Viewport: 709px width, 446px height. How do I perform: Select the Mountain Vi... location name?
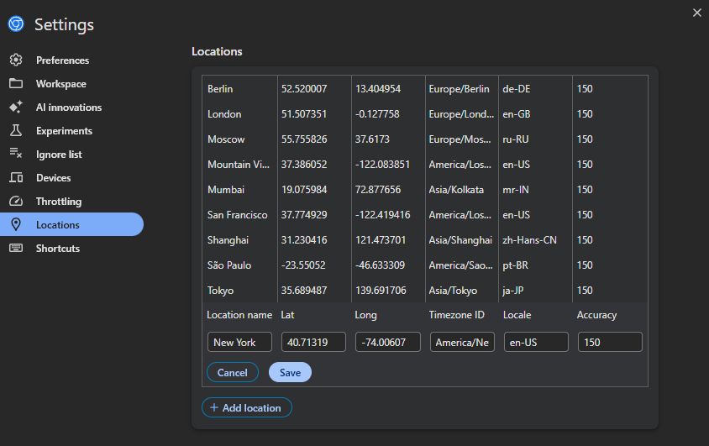(239, 165)
